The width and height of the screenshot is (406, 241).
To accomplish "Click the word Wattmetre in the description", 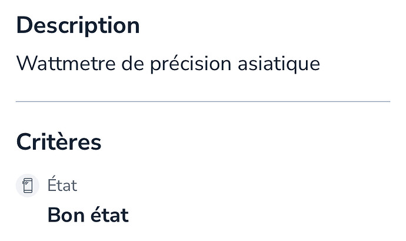I will tap(66, 64).
